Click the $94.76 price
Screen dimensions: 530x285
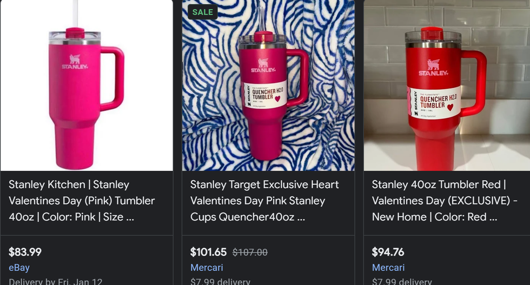point(388,252)
